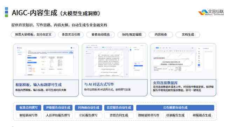Click the 公告摘要自动生成 blue bar

point(175,108)
